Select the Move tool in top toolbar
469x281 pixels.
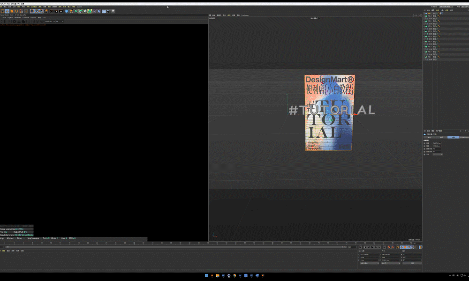(x=7, y=11)
